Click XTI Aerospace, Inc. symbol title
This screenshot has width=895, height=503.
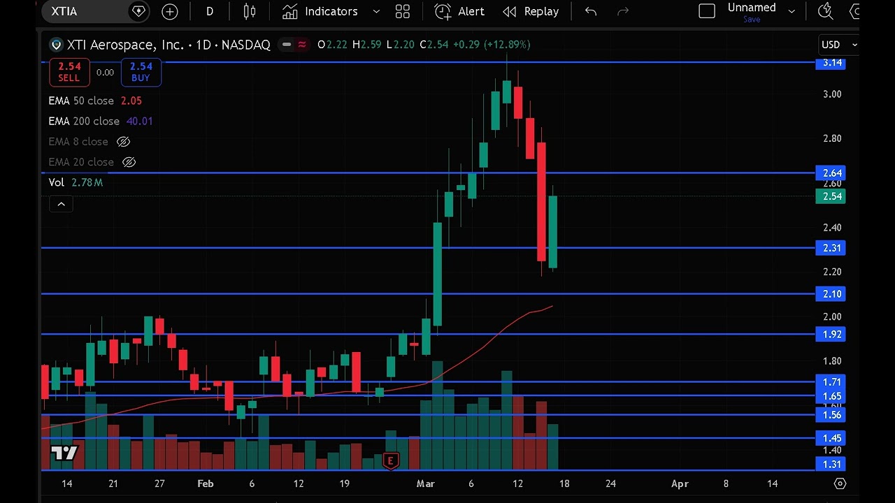point(125,45)
